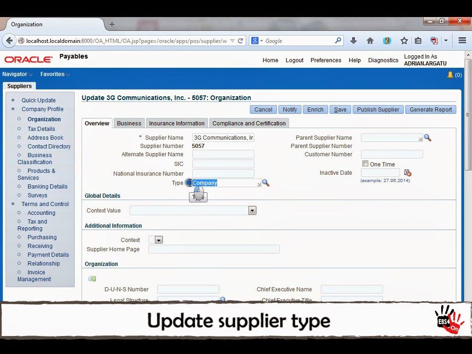Screen dimensions: 472x354
Task: Open the search for Parent Supplier Name
Action: coord(427,137)
